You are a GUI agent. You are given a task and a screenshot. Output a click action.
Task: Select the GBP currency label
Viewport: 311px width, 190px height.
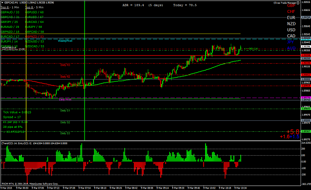tap(291, 5)
